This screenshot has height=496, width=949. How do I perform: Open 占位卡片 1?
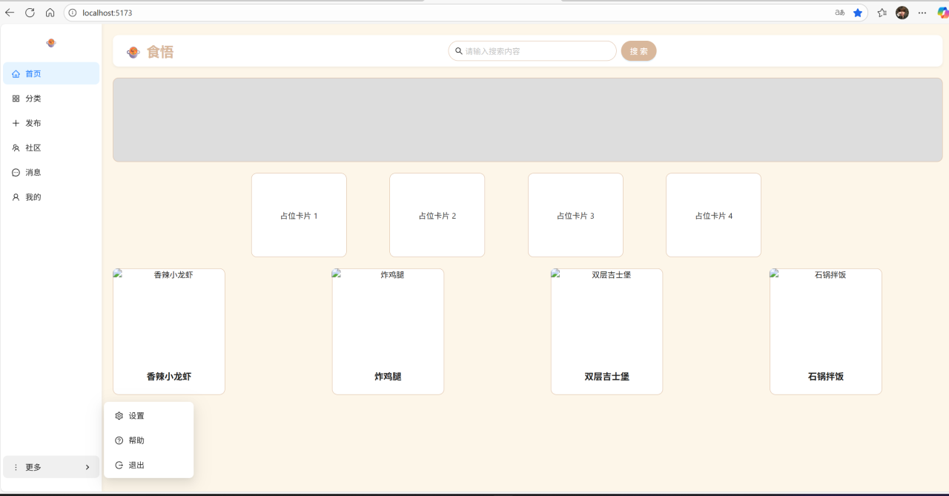(299, 215)
